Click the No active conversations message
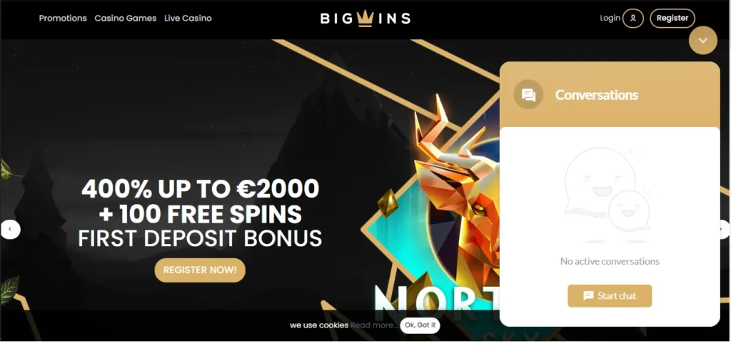 (610, 262)
